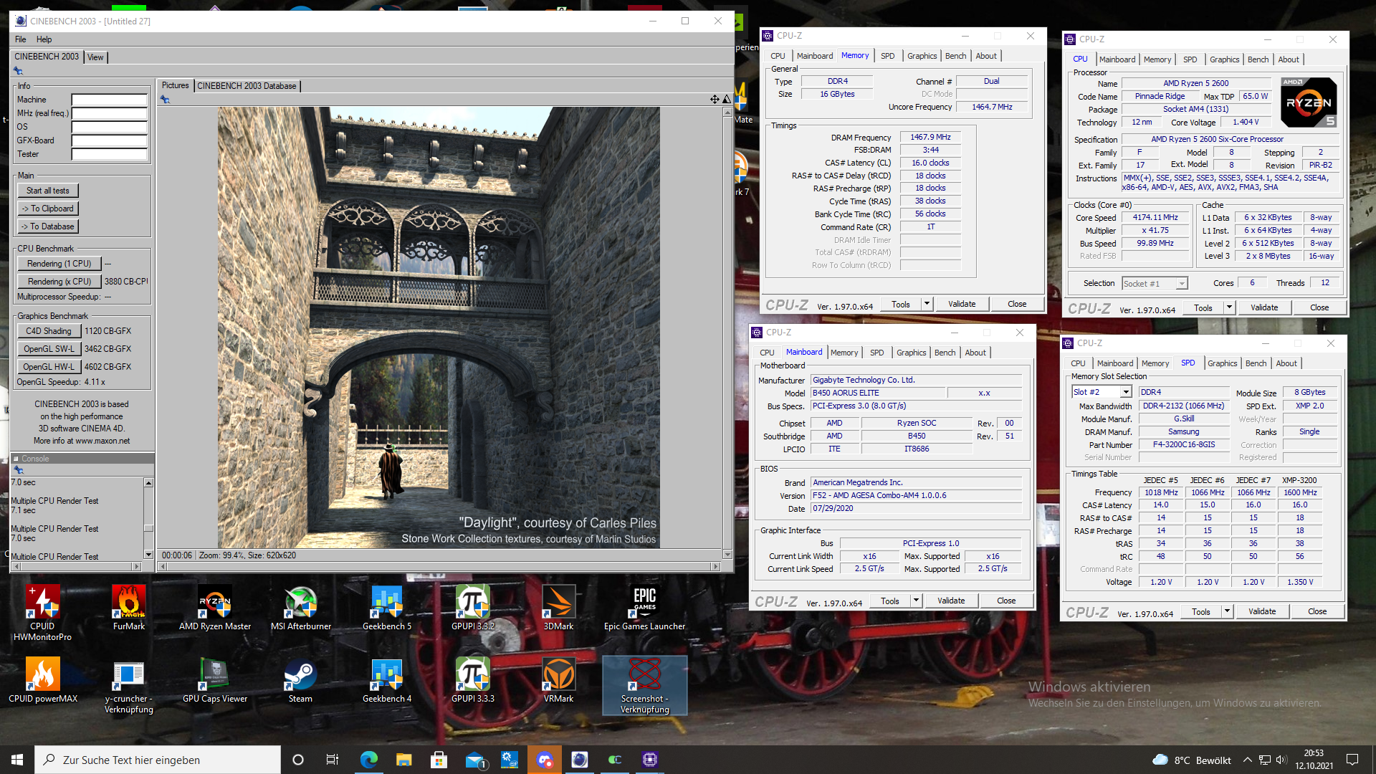Viewport: 1376px width, 774px height.
Task: Run OpenGL SW-L benchmark
Action: 49,349
